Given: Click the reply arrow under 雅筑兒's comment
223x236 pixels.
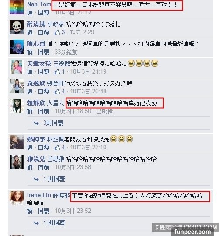Looking at the screenshot, I should click(36, 179).
